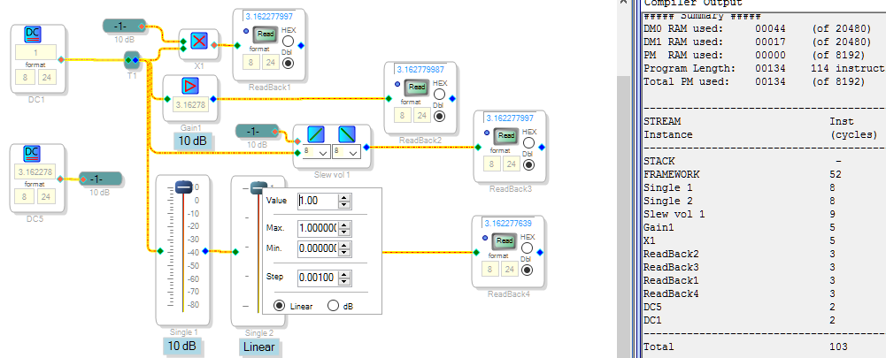Image resolution: width=886 pixels, height=358 pixels.
Task: Click Single 1 volume slider handle
Action: (183, 187)
